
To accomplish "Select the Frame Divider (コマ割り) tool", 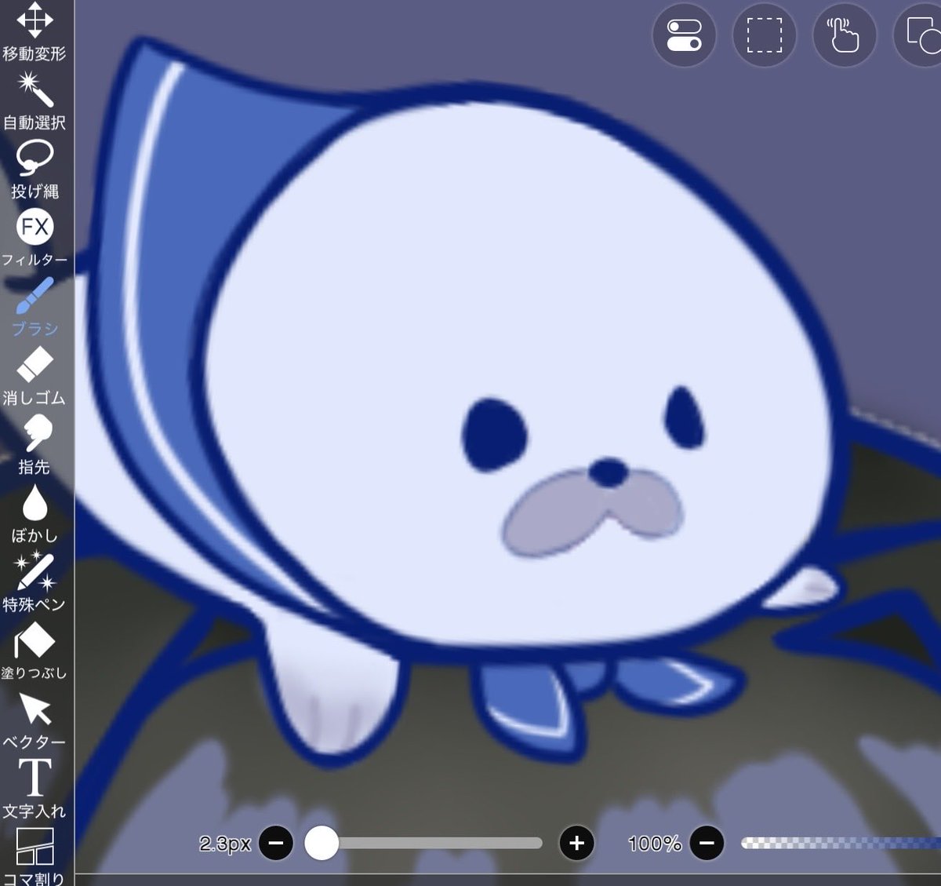I will tap(35, 855).
